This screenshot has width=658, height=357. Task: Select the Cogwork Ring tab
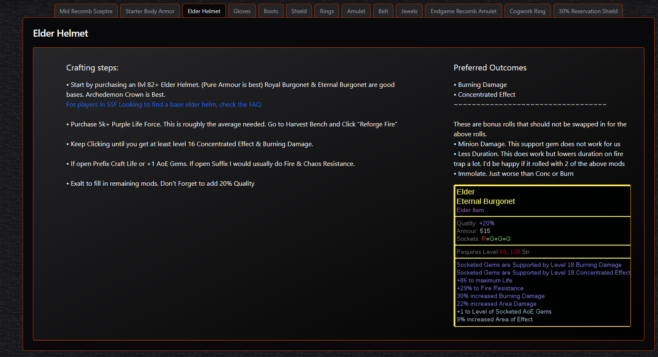pos(528,11)
